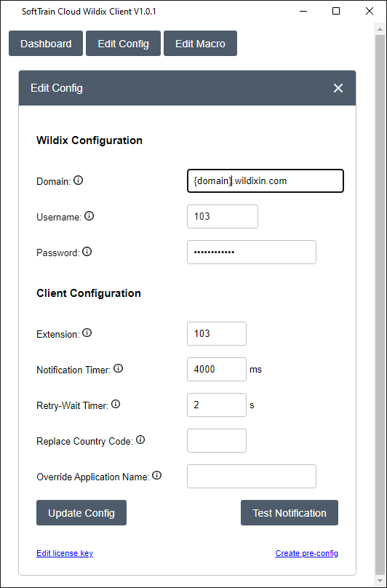Click into the Password field
This screenshot has height=588, width=387.
tap(252, 253)
